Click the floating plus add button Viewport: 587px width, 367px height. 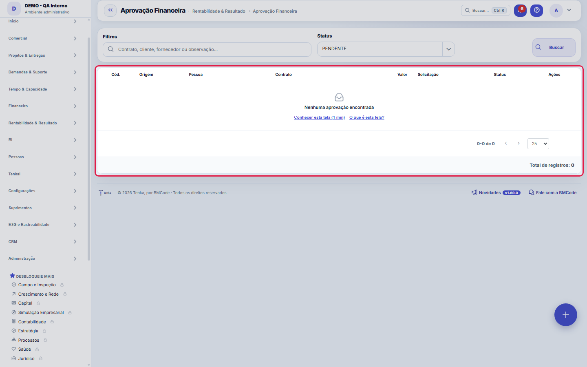click(566, 315)
